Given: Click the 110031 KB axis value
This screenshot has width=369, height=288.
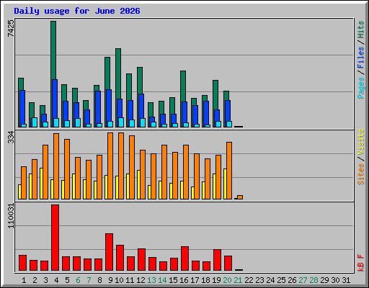Looking at the screenshot, I should 11,216.
